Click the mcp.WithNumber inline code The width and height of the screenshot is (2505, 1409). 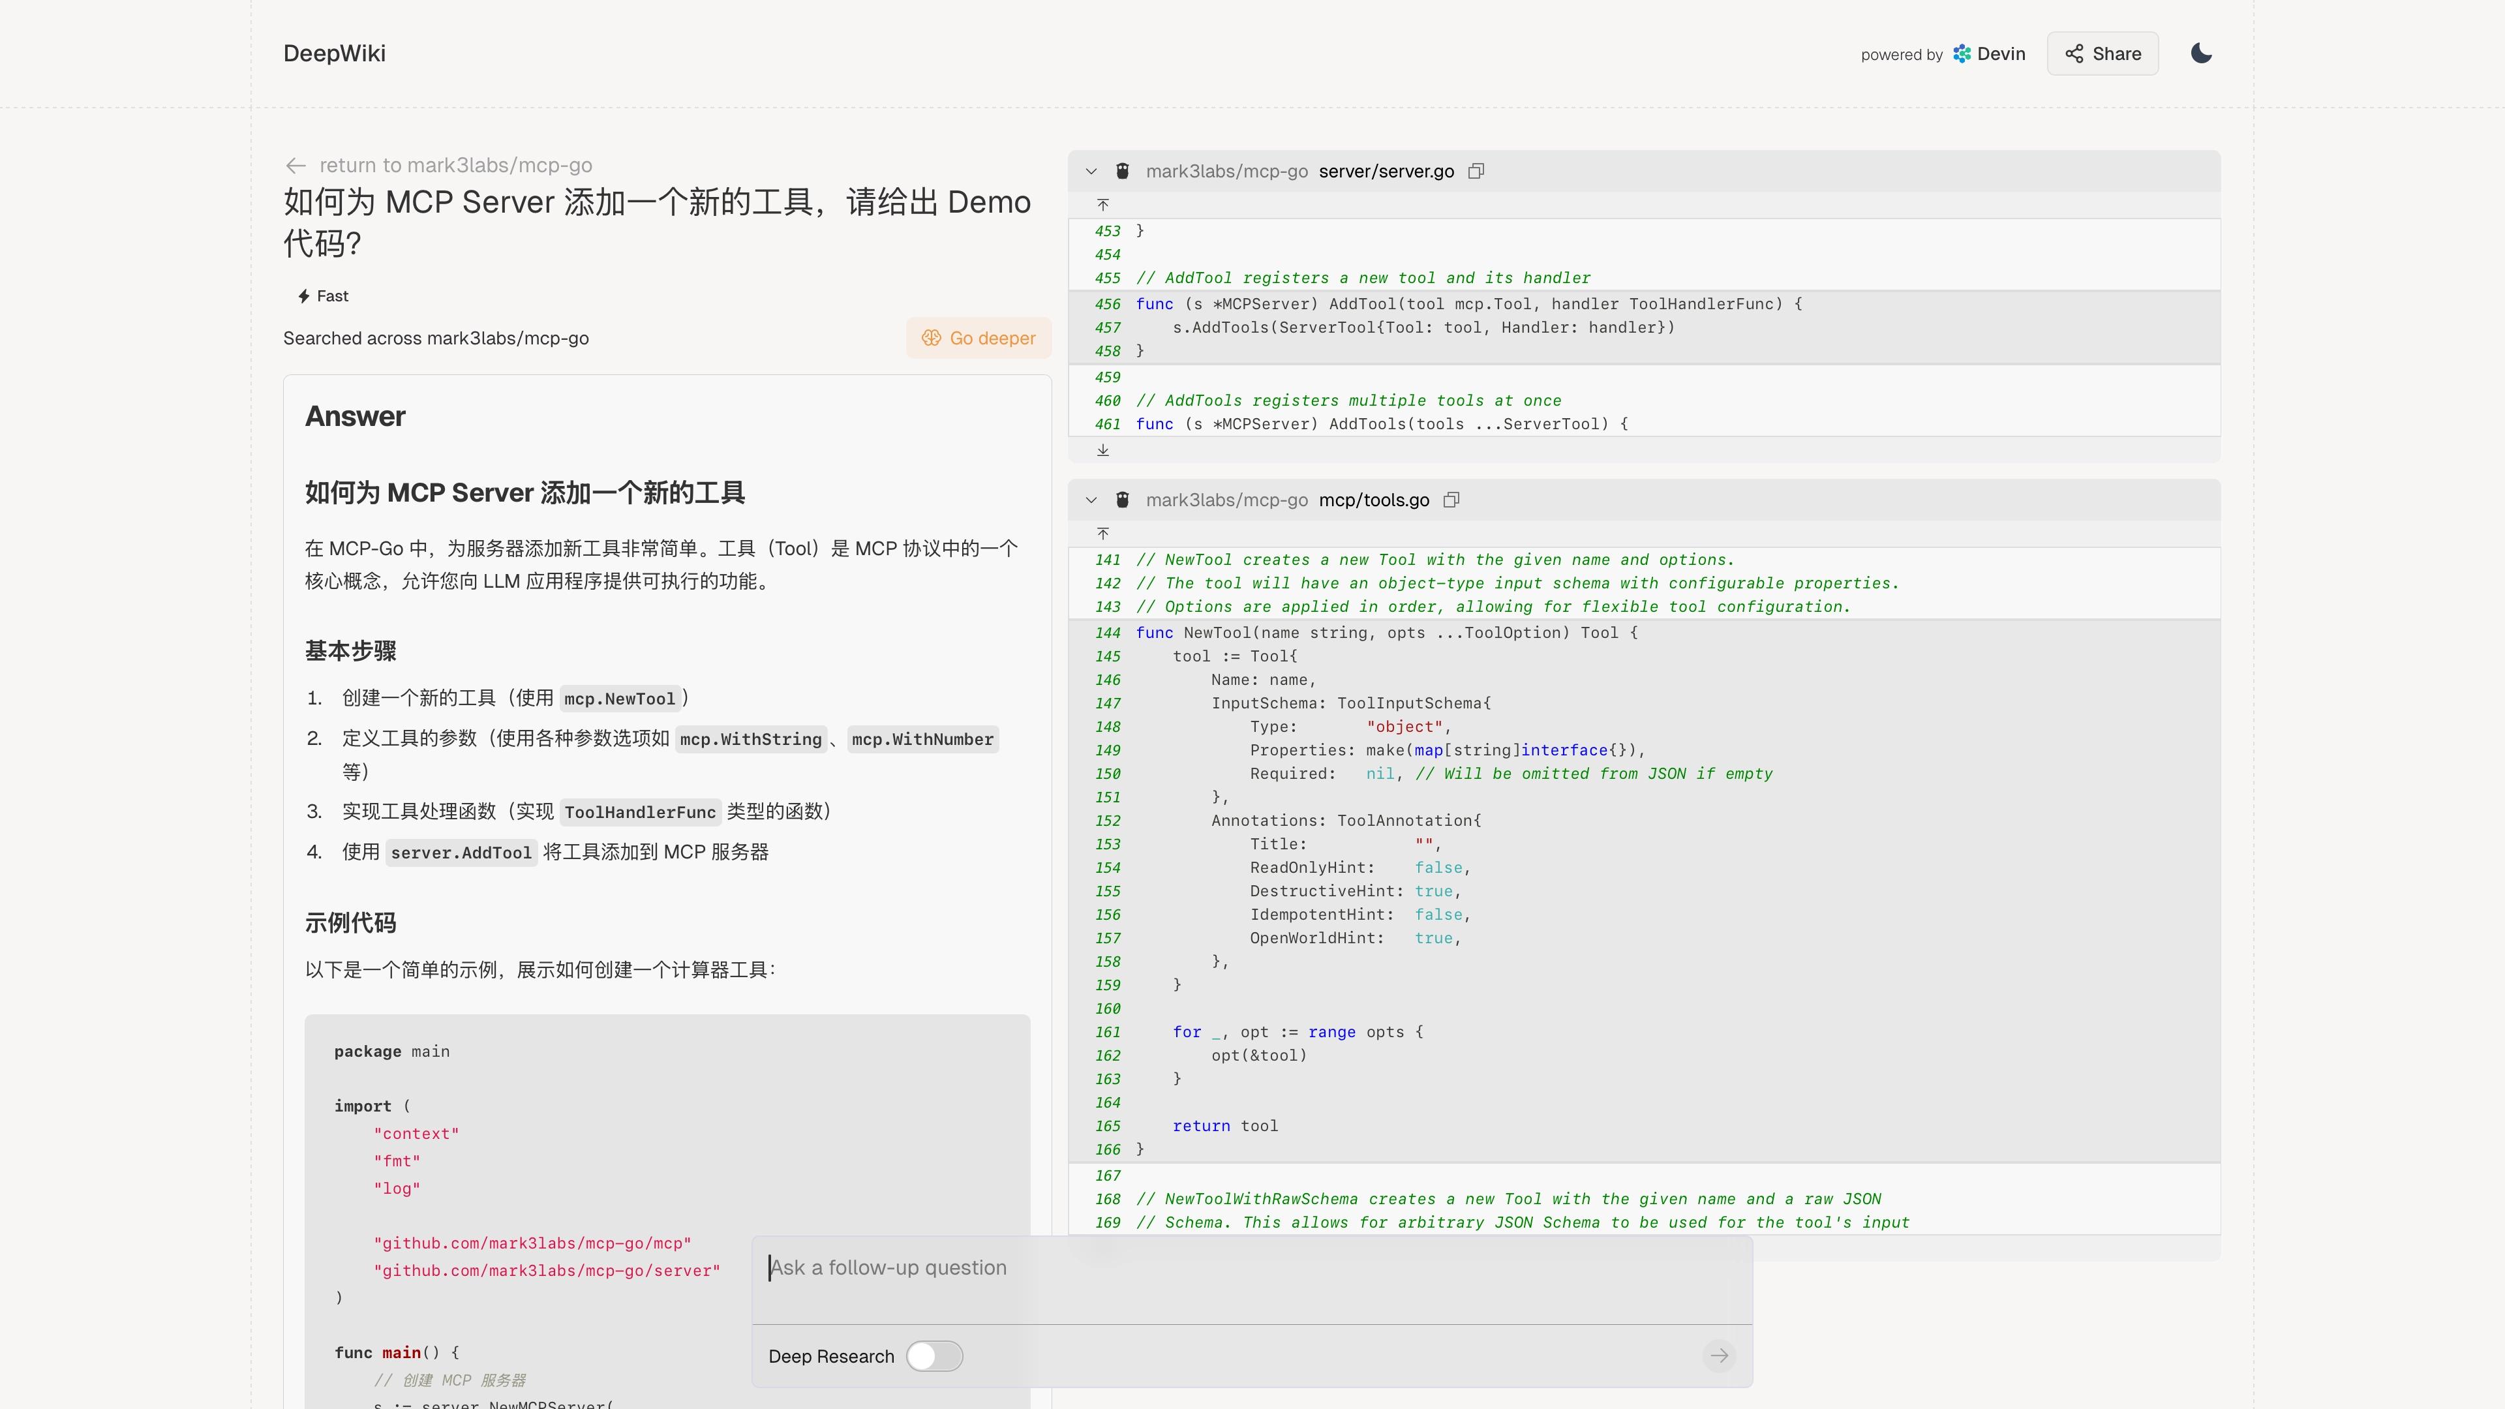pyautogui.click(x=923, y=739)
